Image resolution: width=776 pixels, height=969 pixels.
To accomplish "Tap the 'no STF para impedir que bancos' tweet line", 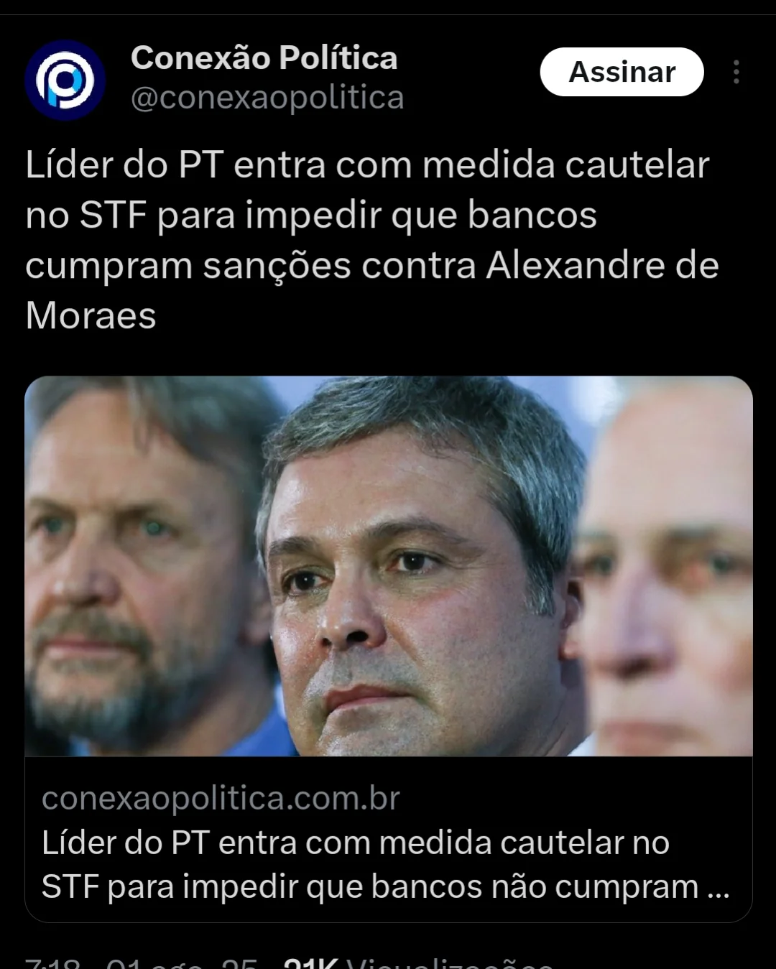I will (x=311, y=215).
